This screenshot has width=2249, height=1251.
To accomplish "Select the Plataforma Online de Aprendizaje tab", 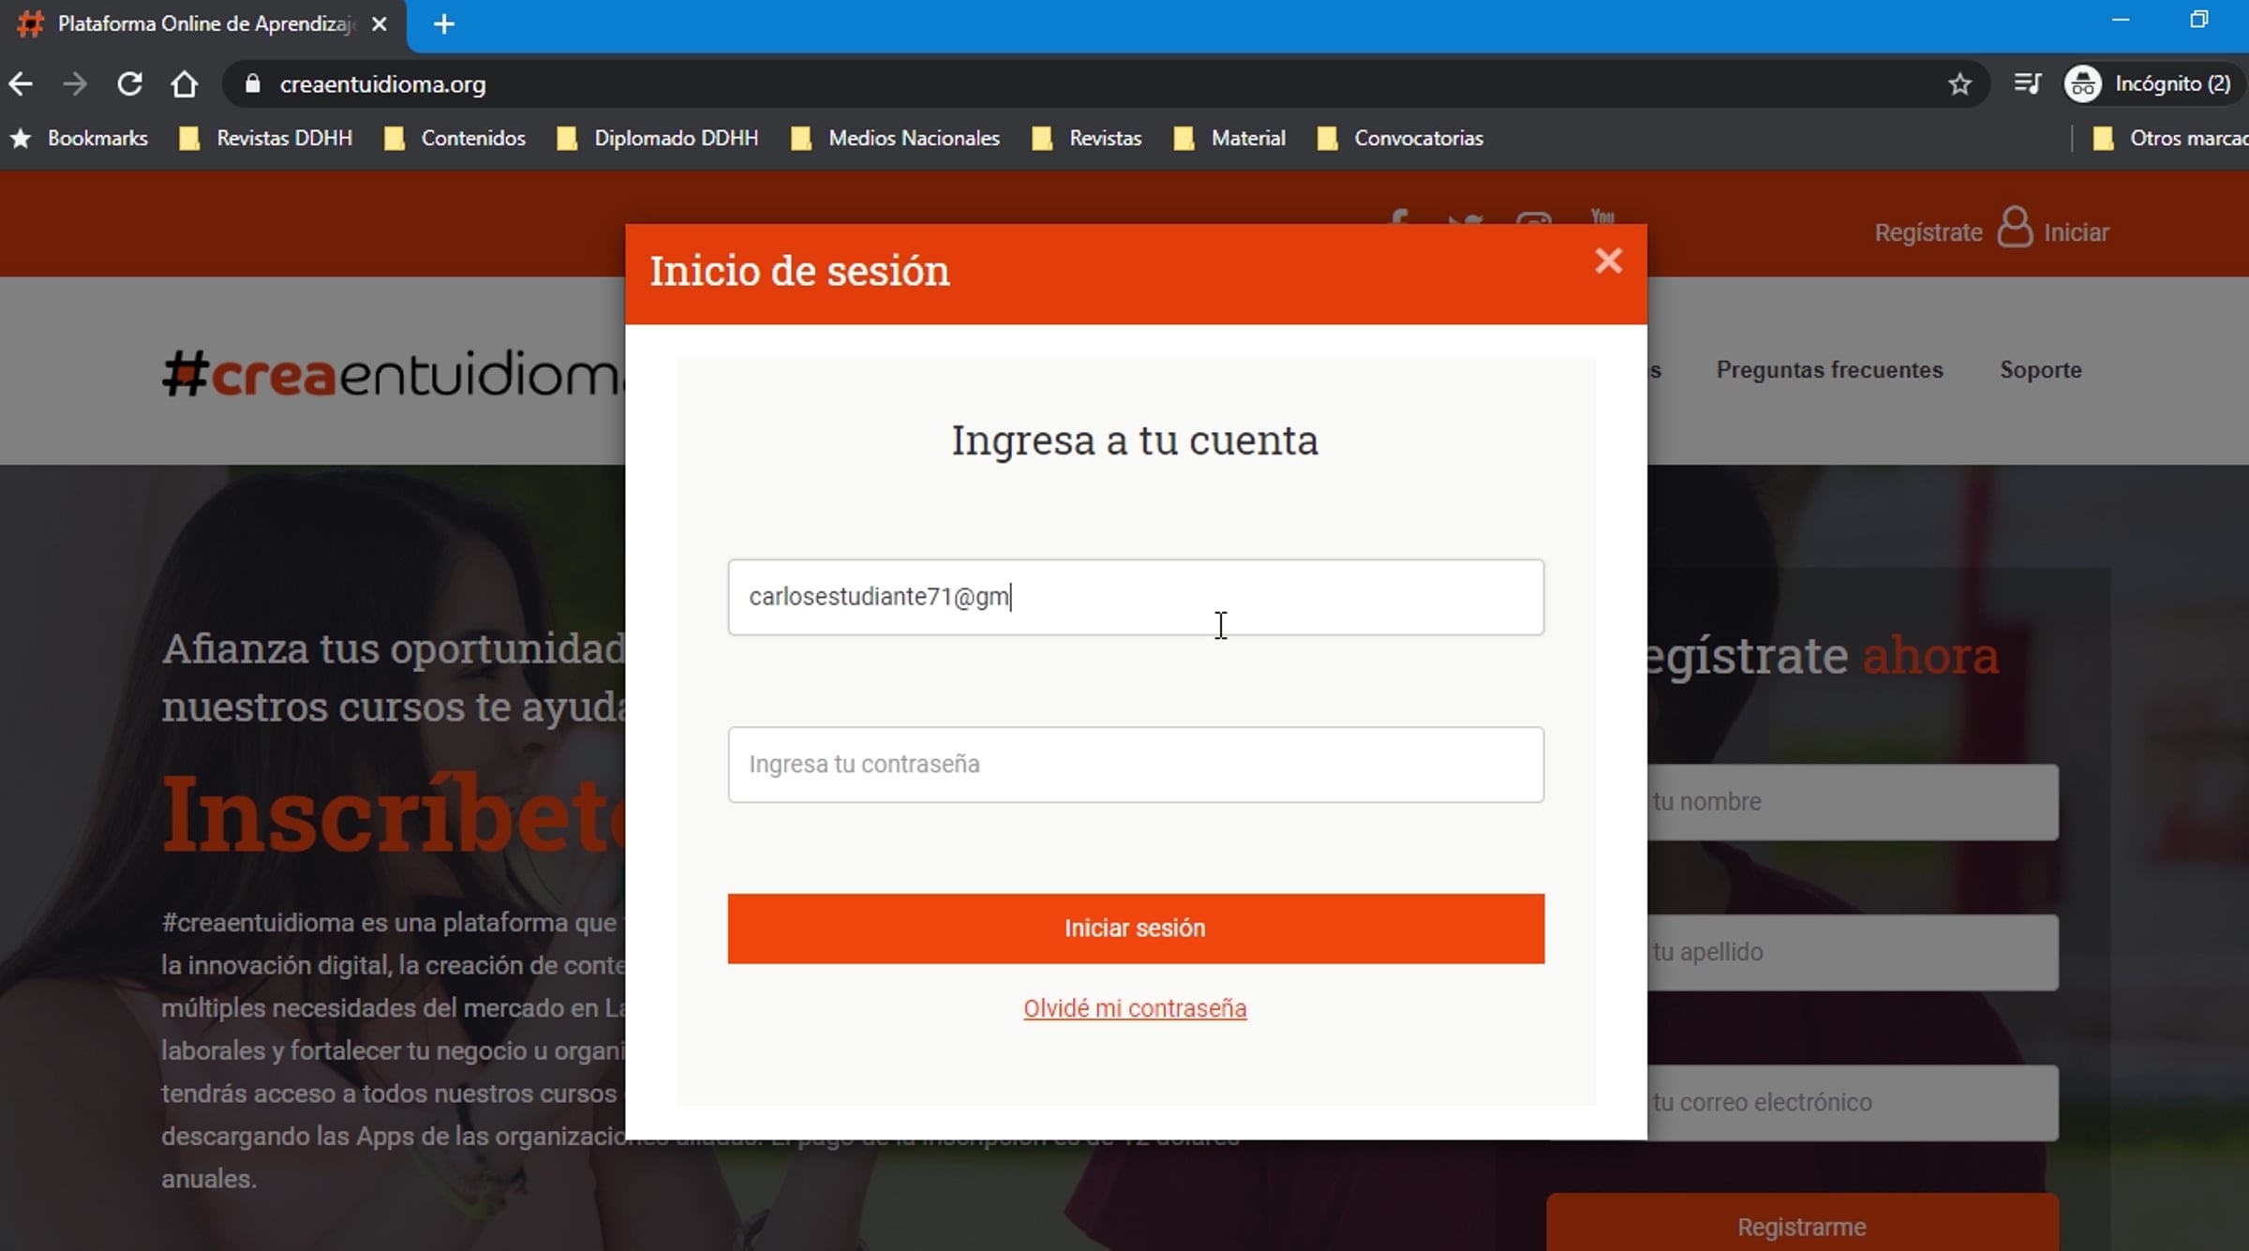I will pos(204,24).
